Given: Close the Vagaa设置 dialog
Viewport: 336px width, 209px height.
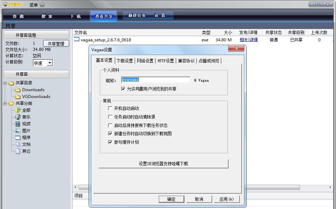Looking at the screenshot, I should click(x=236, y=48).
